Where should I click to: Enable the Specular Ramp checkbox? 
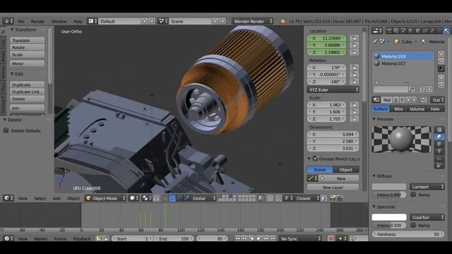413,225
